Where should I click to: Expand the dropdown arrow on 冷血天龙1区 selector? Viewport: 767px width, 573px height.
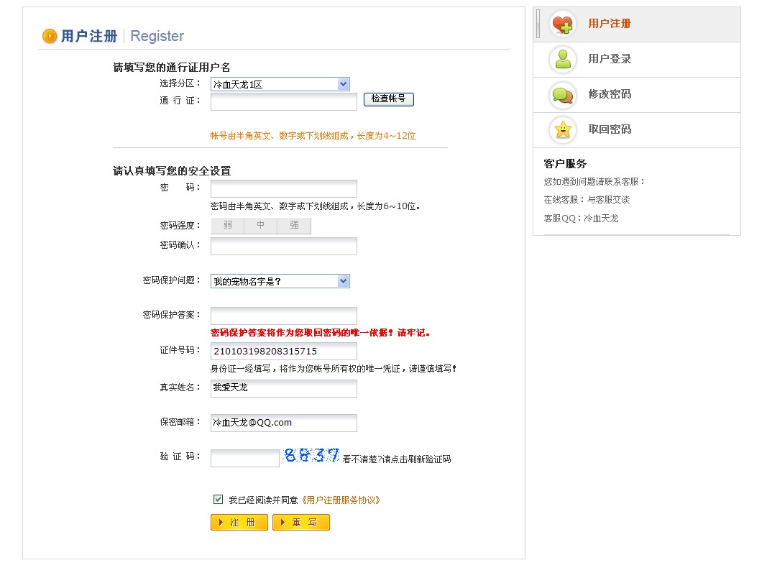pyautogui.click(x=343, y=83)
